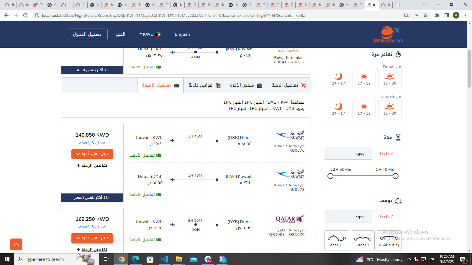Open the KWD currency dropdown

(150, 34)
